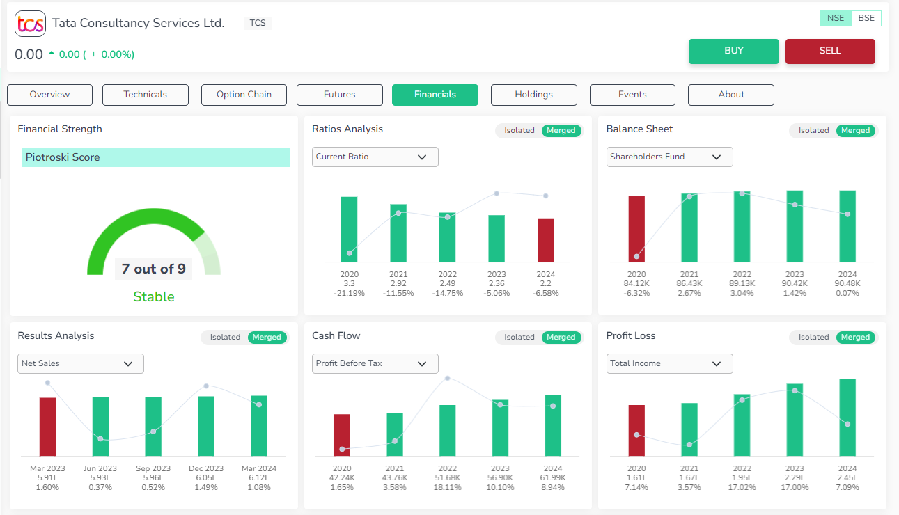The image size is (899, 515).
Task: Open the Events tab
Action: [632, 95]
